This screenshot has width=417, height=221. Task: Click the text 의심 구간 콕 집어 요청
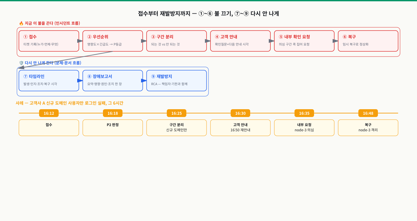pyautogui.click(x=294, y=44)
